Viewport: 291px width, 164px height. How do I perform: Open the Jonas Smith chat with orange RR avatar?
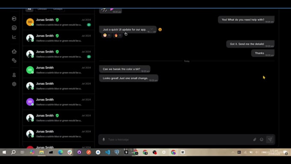pos(59,22)
